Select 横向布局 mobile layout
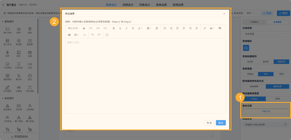Image resolution: width=291 pixels, height=140 pixels. pos(277,86)
